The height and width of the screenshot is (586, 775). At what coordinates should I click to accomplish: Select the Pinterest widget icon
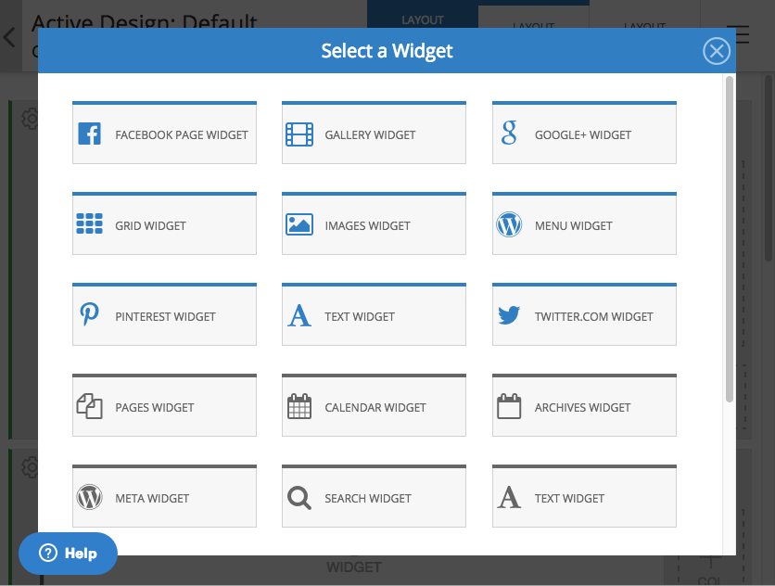(90, 314)
